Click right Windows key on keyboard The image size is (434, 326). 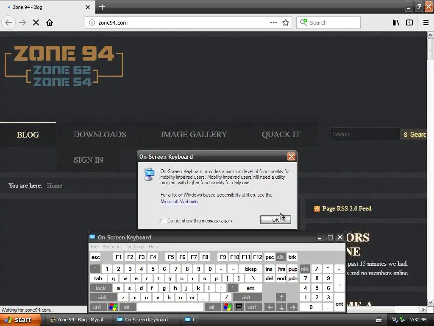pyautogui.click(x=228, y=307)
